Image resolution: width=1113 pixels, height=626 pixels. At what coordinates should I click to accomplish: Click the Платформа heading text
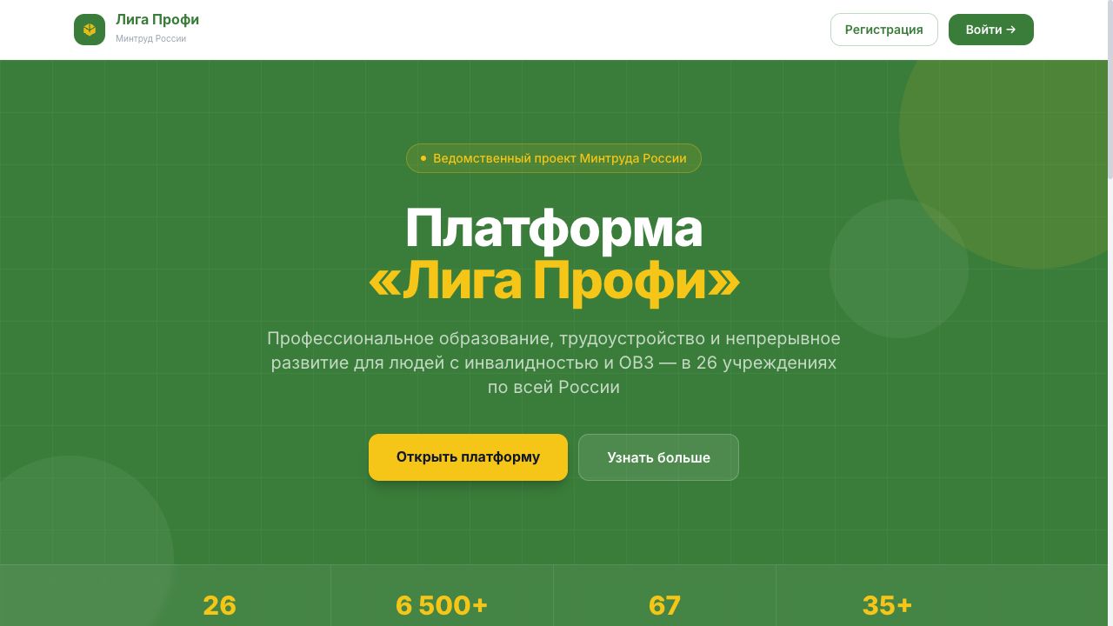click(x=554, y=229)
